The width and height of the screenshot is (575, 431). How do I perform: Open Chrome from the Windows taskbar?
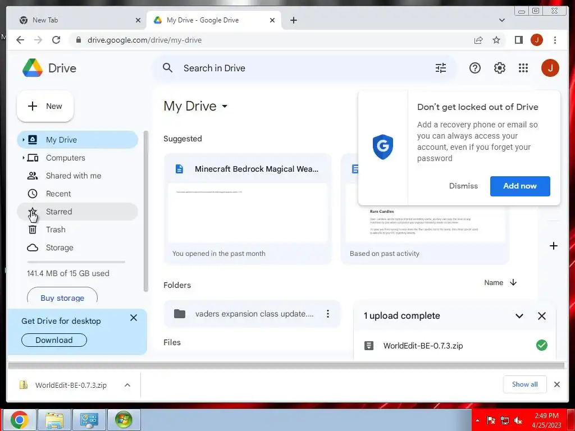(x=19, y=420)
